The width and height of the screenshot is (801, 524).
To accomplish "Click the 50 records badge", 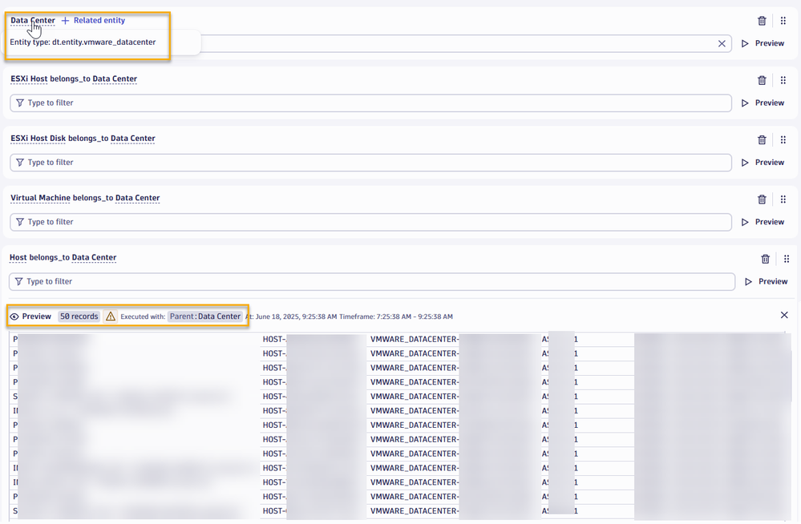I will point(79,316).
